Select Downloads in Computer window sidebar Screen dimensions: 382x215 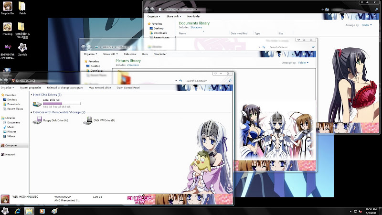(11, 104)
